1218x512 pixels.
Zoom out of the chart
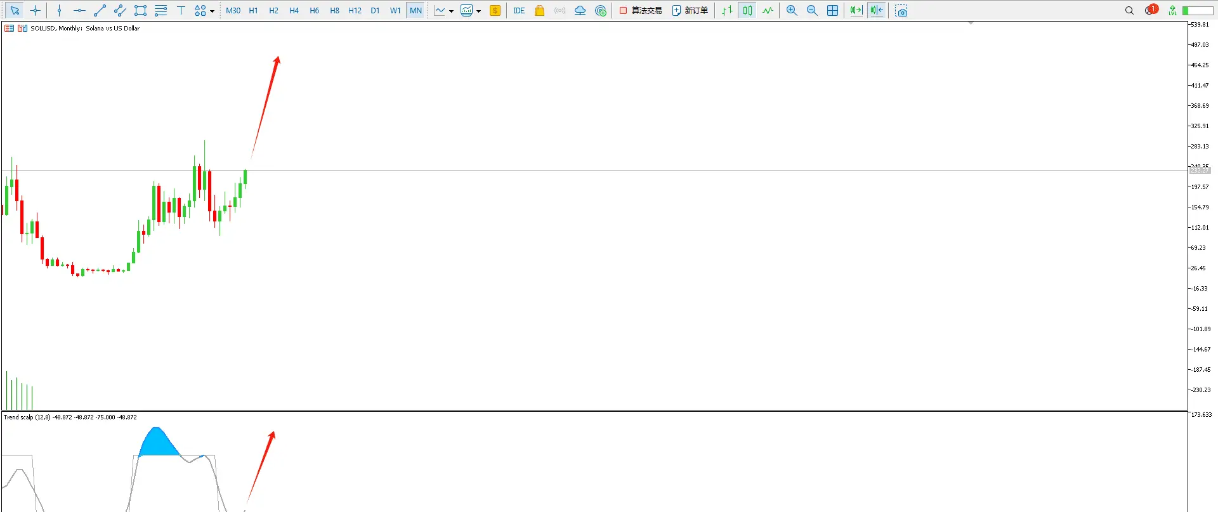(812, 10)
